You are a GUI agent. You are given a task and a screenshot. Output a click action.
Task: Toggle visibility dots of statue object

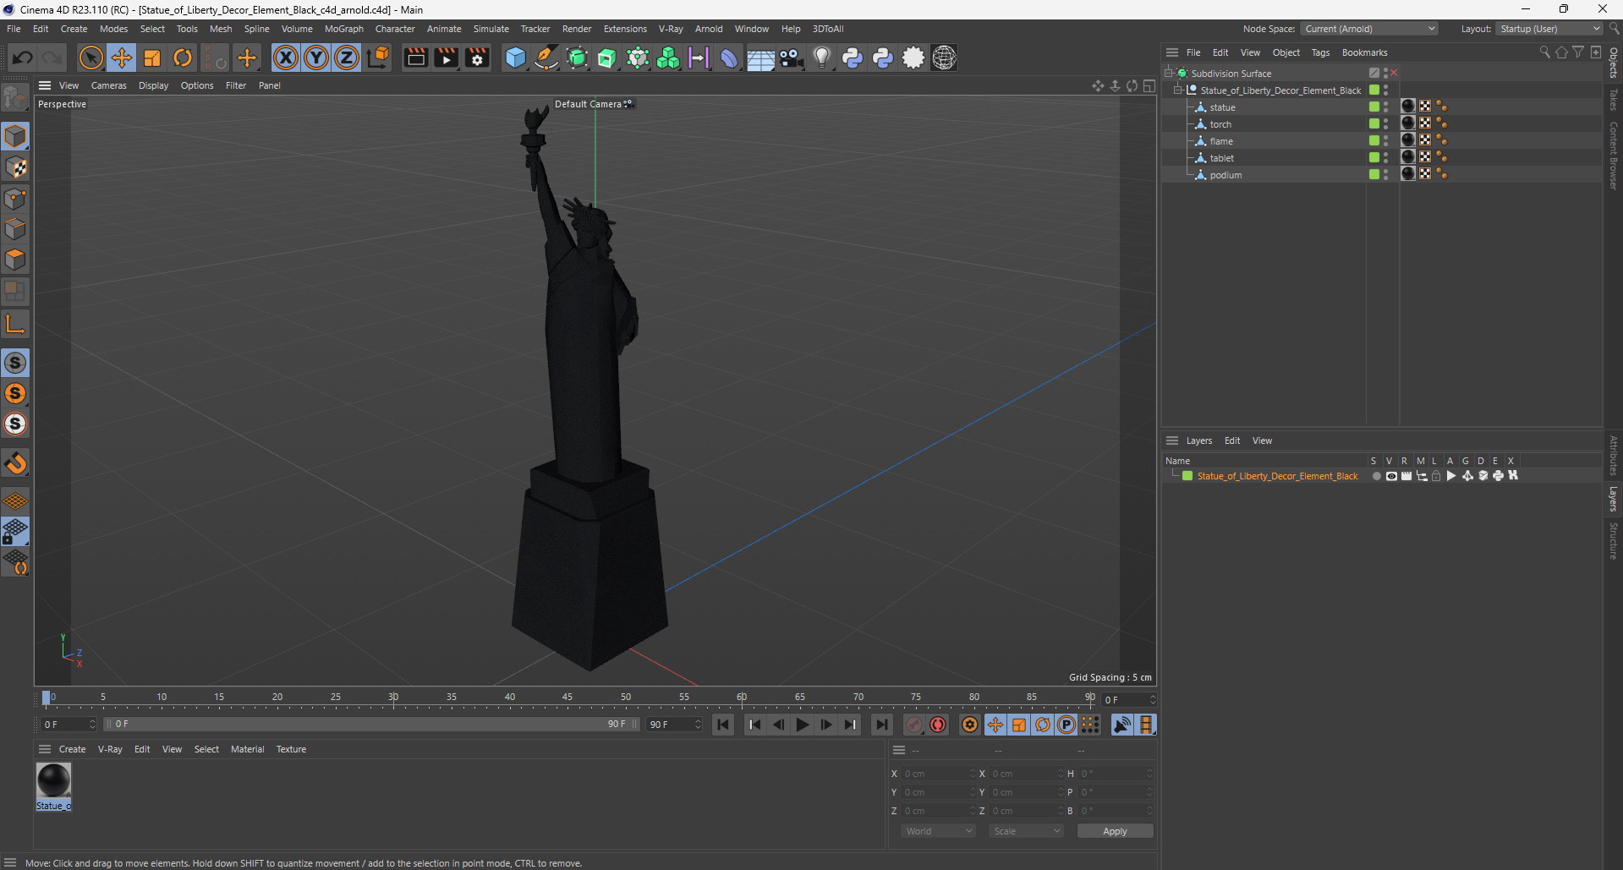(1385, 107)
